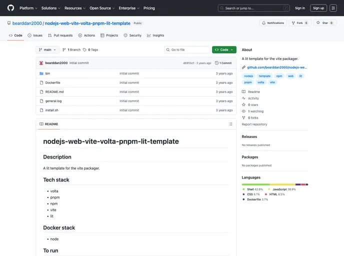The width and height of the screenshot is (344, 256).
Task: Open the green Code dropdown
Action: point(224,50)
